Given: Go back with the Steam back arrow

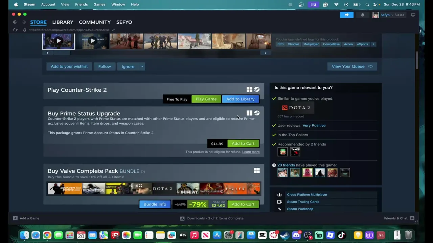Looking at the screenshot, I should [x=15, y=22].
